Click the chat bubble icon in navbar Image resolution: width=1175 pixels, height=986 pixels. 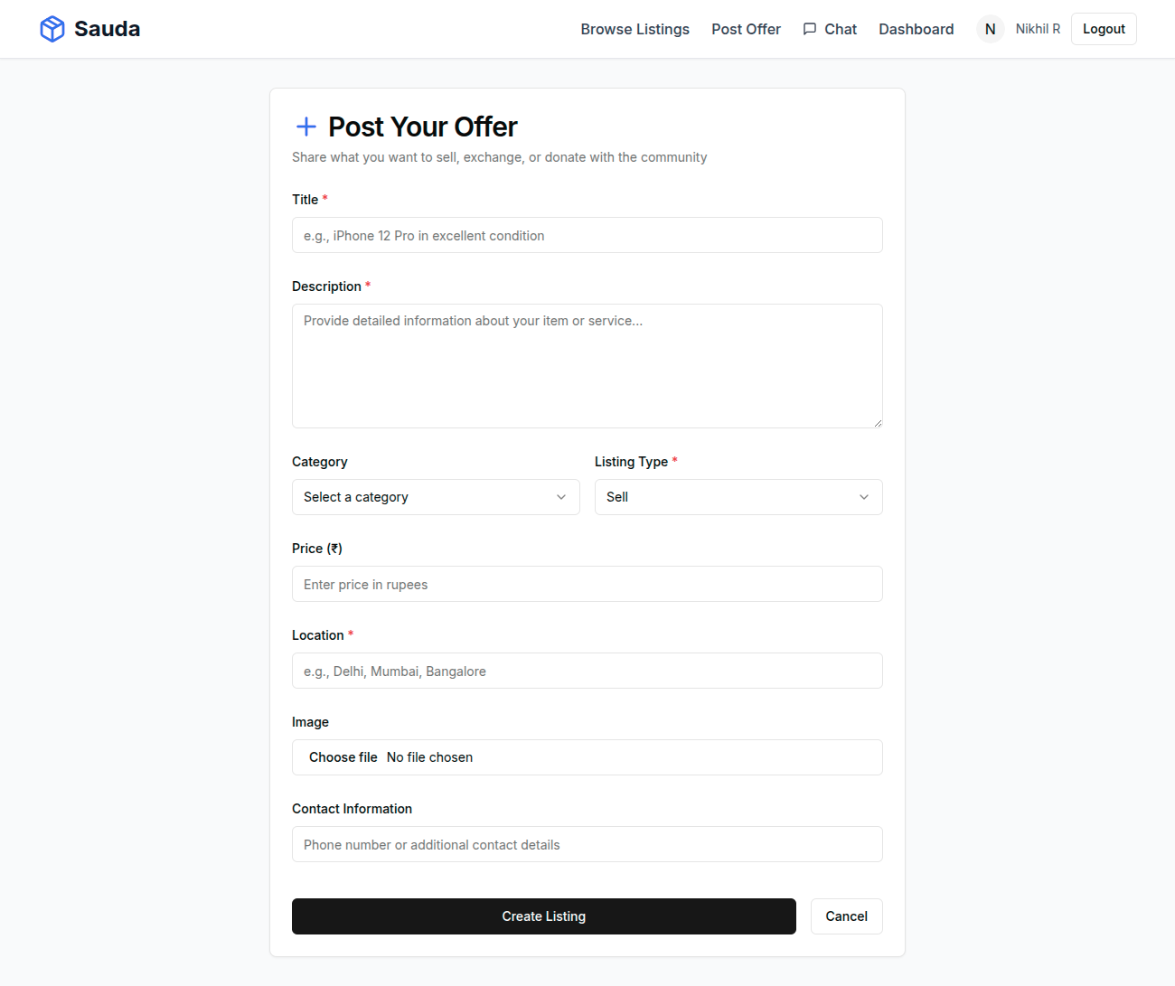[x=810, y=29]
